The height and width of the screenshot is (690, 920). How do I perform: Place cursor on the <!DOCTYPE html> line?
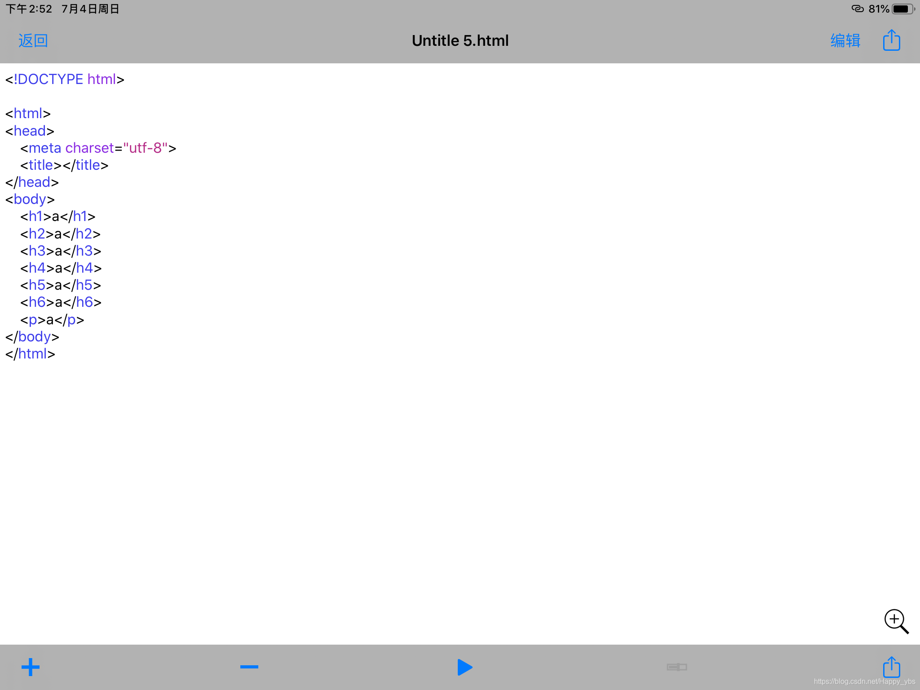[x=65, y=80]
